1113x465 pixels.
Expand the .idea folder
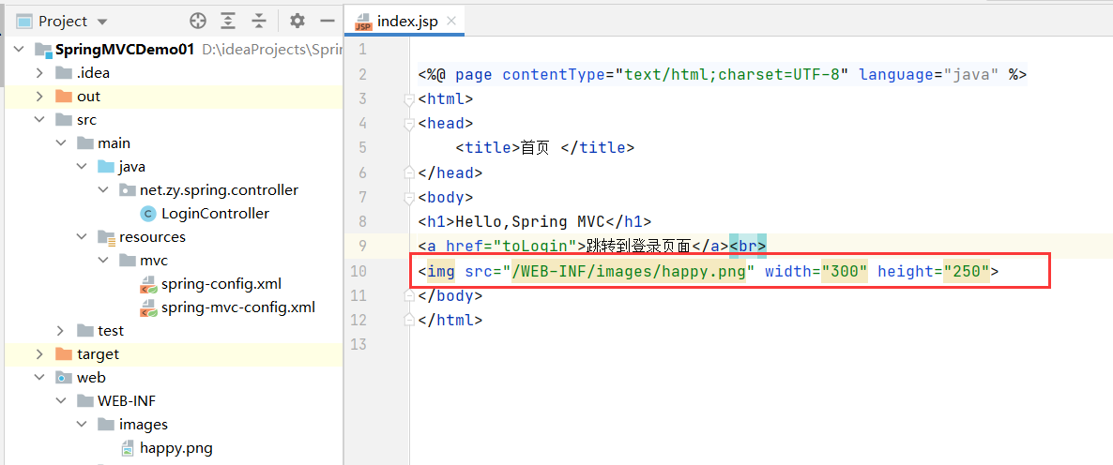(x=40, y=73)
